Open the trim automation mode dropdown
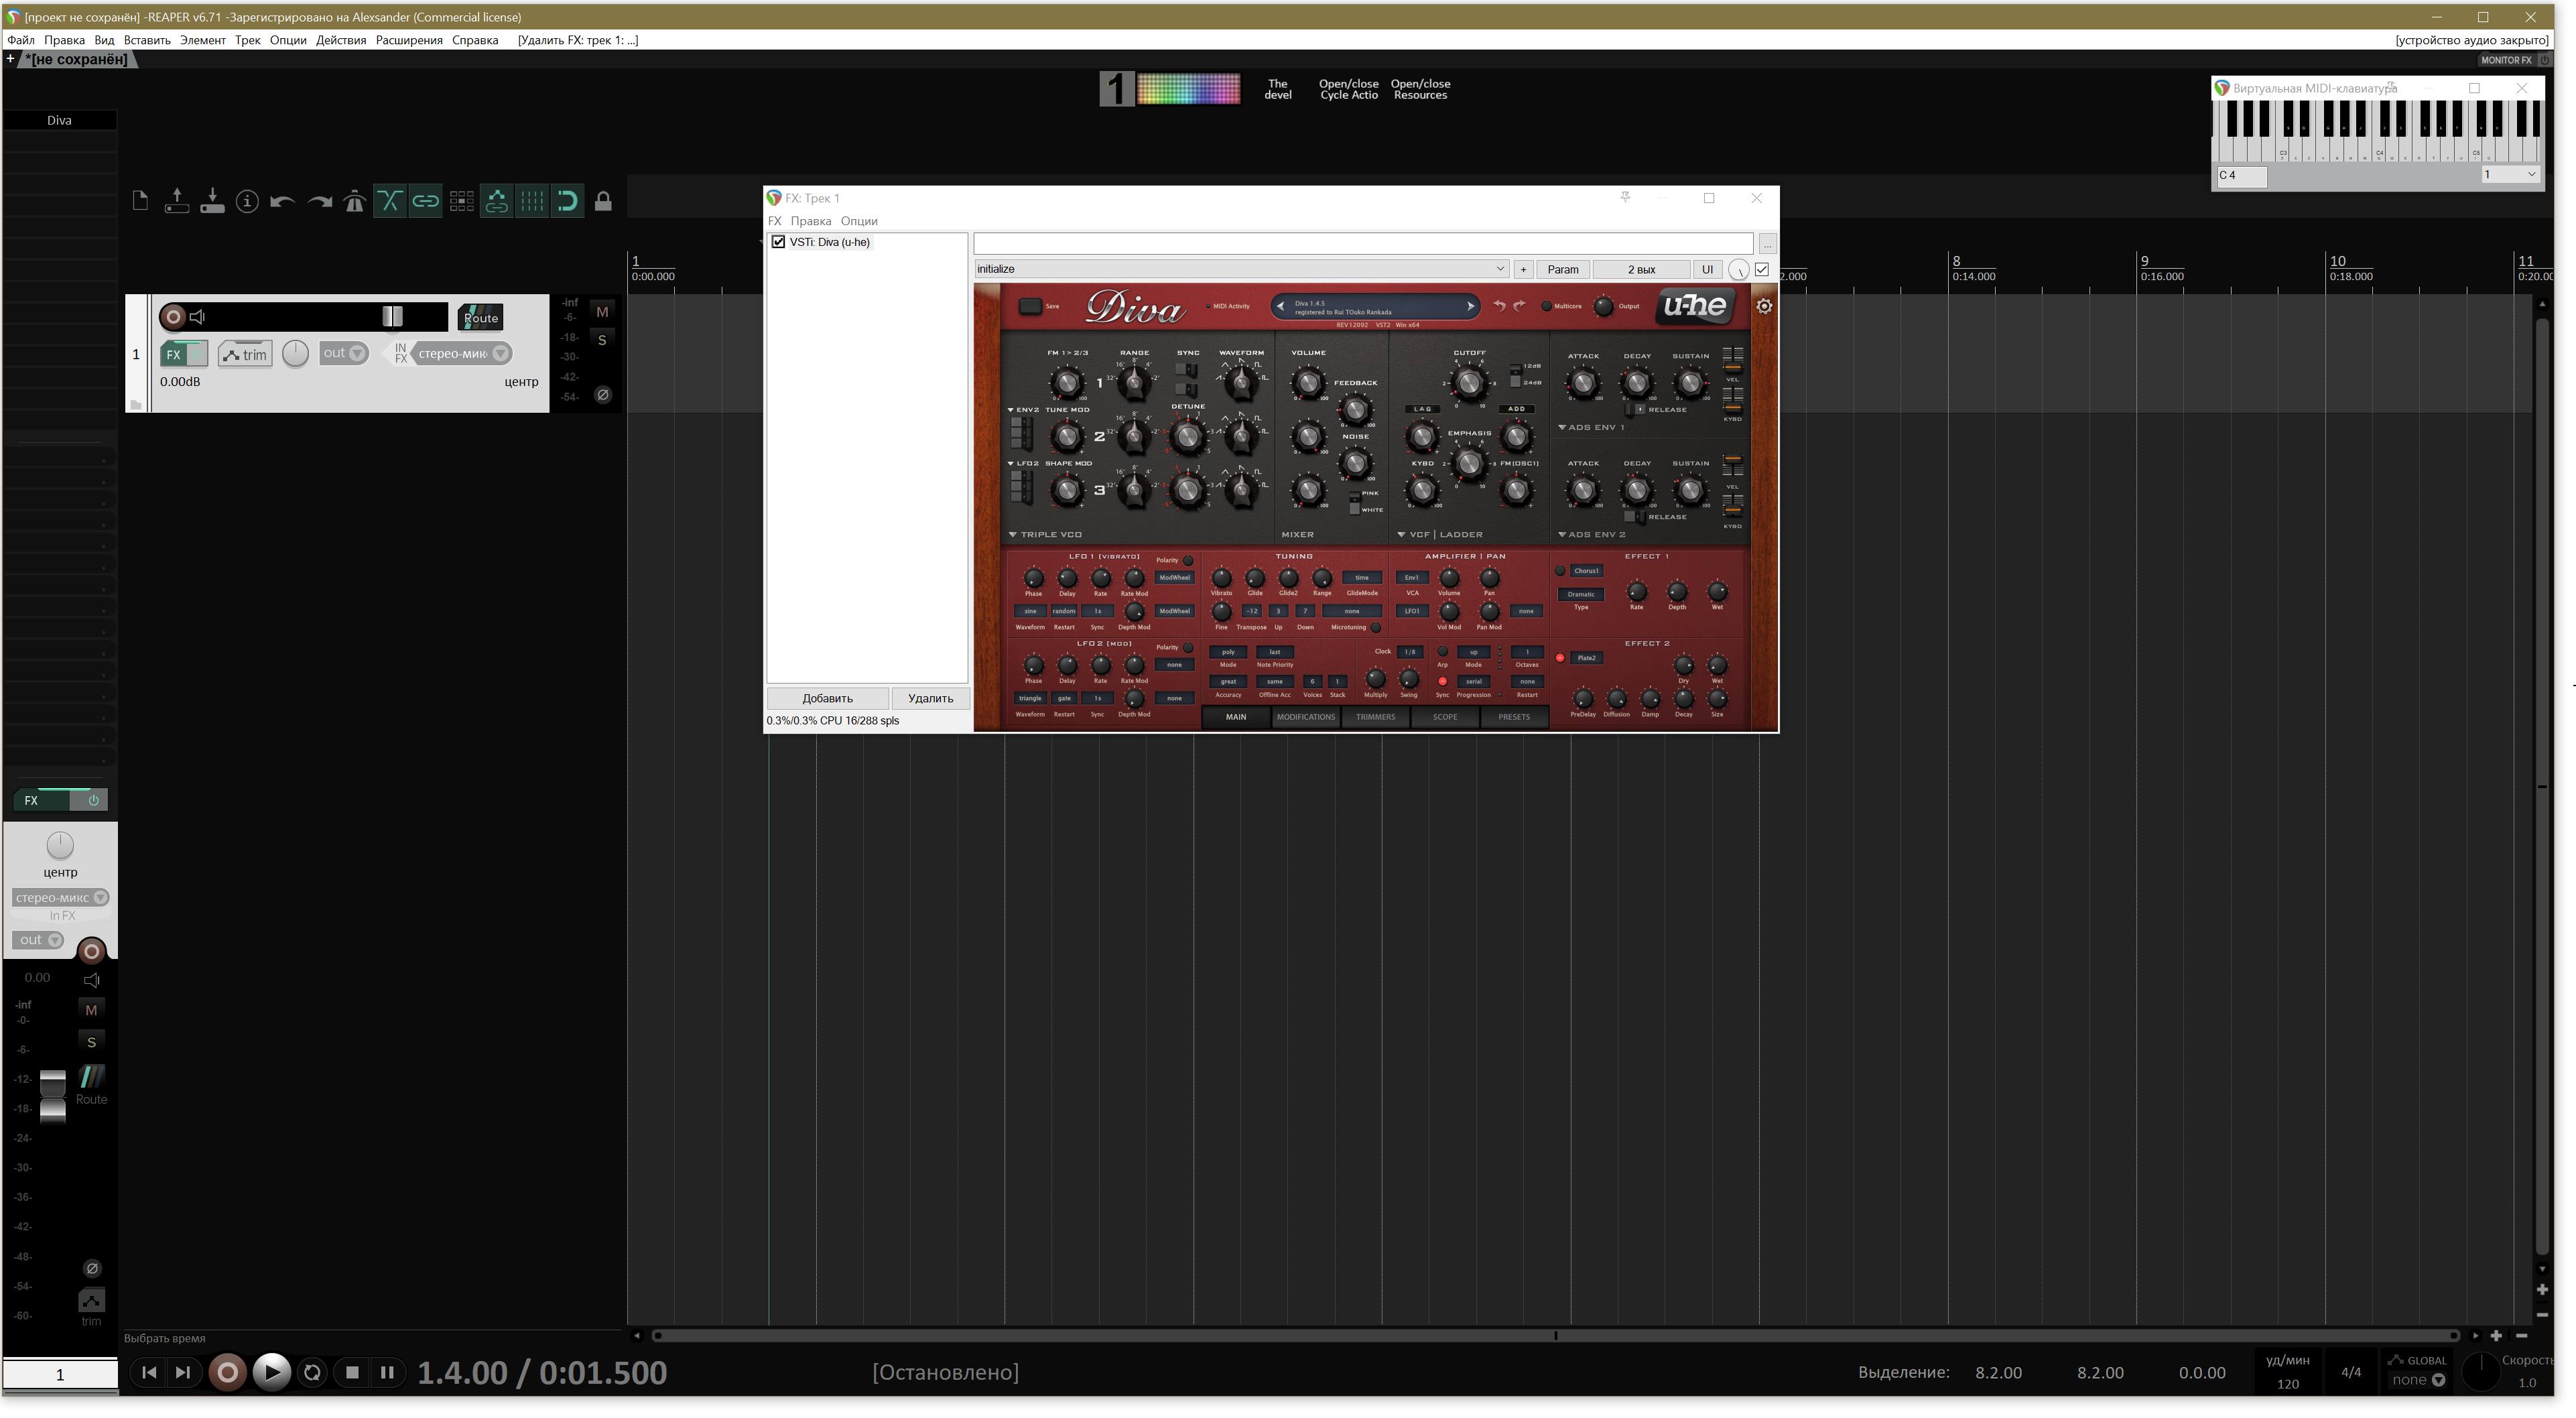Image resolution: width=2576 pixels, height=1418 pixels. [x=246, y=355]
